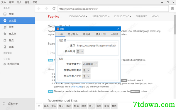Open the 食谱字体大小 dropdown showing 小号字体

tap(90, 64)
